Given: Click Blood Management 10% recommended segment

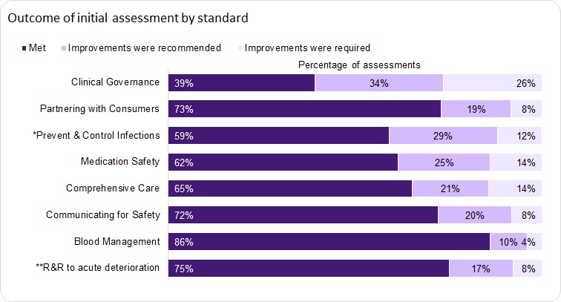Looking at the screenshot, I should coord(508,242).
